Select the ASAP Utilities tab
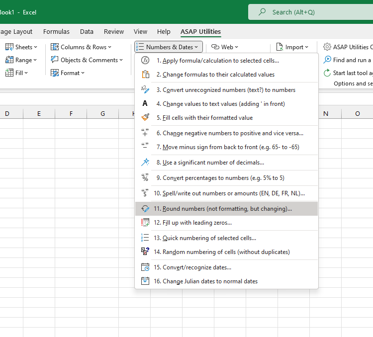The image size is (373, 337). (x=200, y=31)
